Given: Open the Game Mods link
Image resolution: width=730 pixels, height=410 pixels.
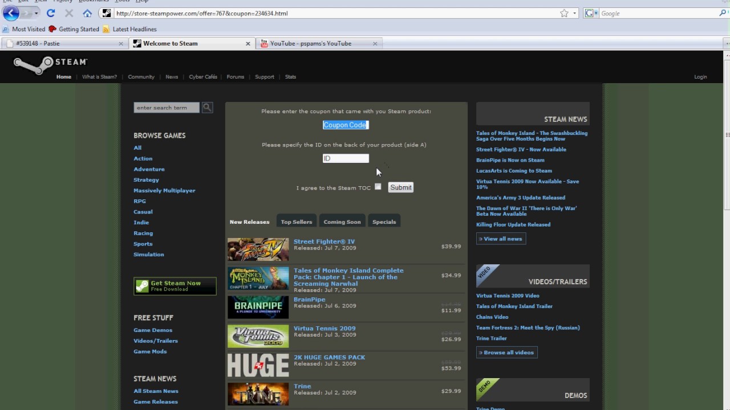Looking at the screenshot, I should (150, 351).
